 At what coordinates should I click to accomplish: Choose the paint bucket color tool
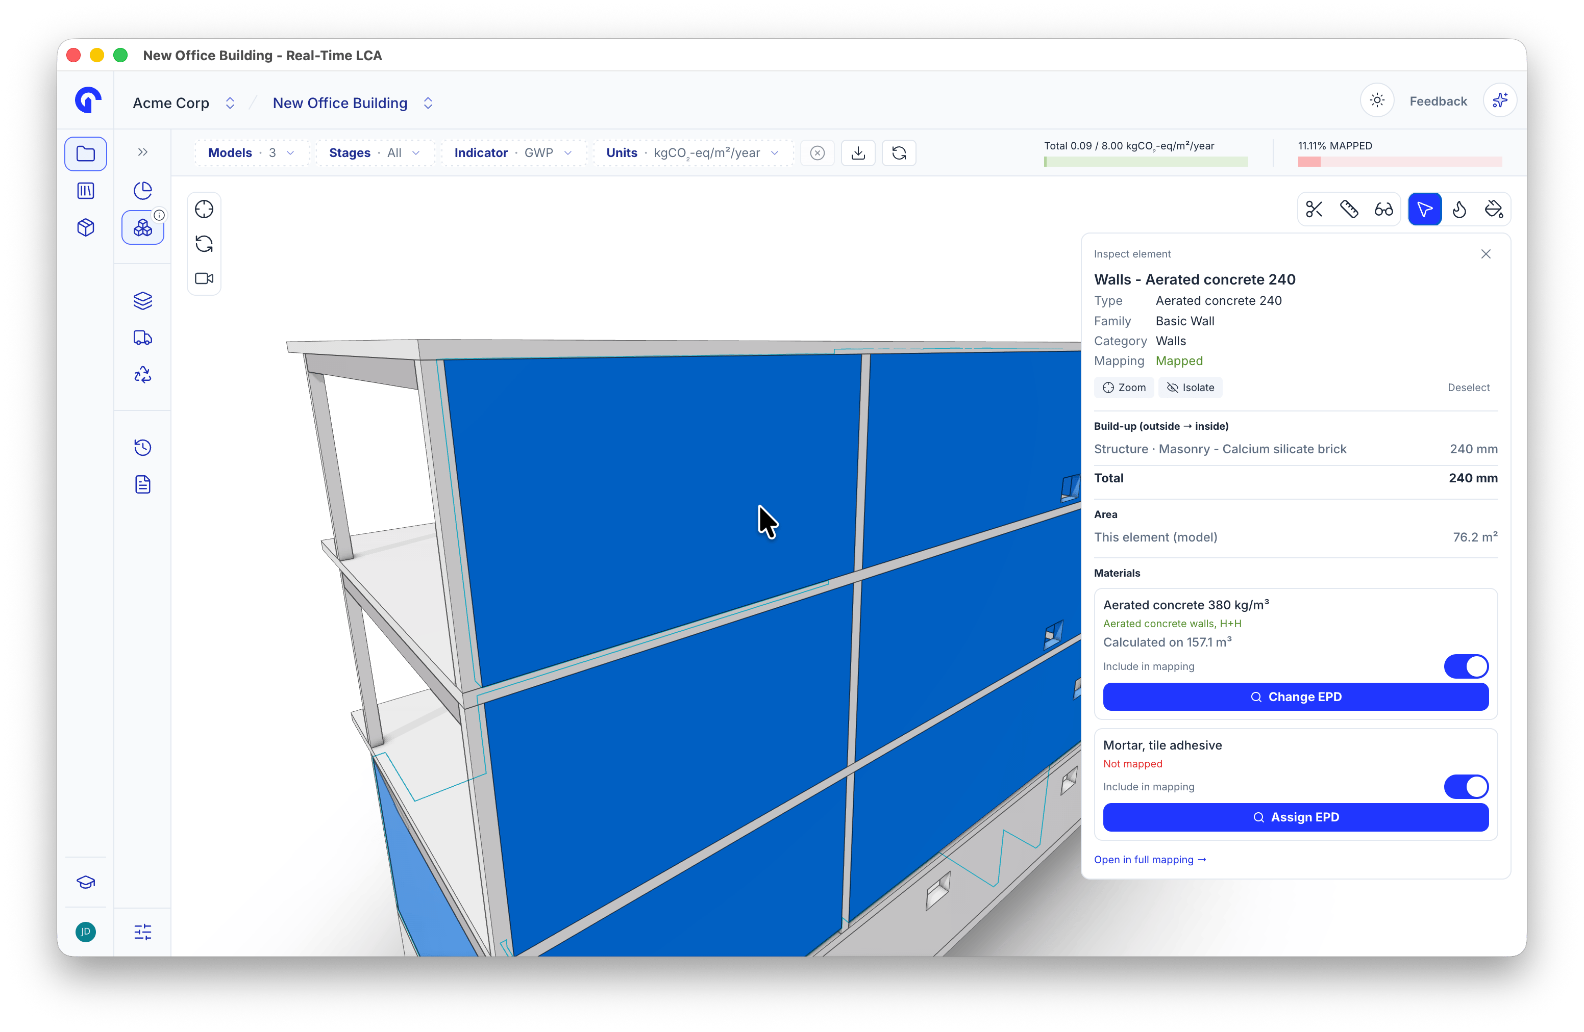(1494, 210)
